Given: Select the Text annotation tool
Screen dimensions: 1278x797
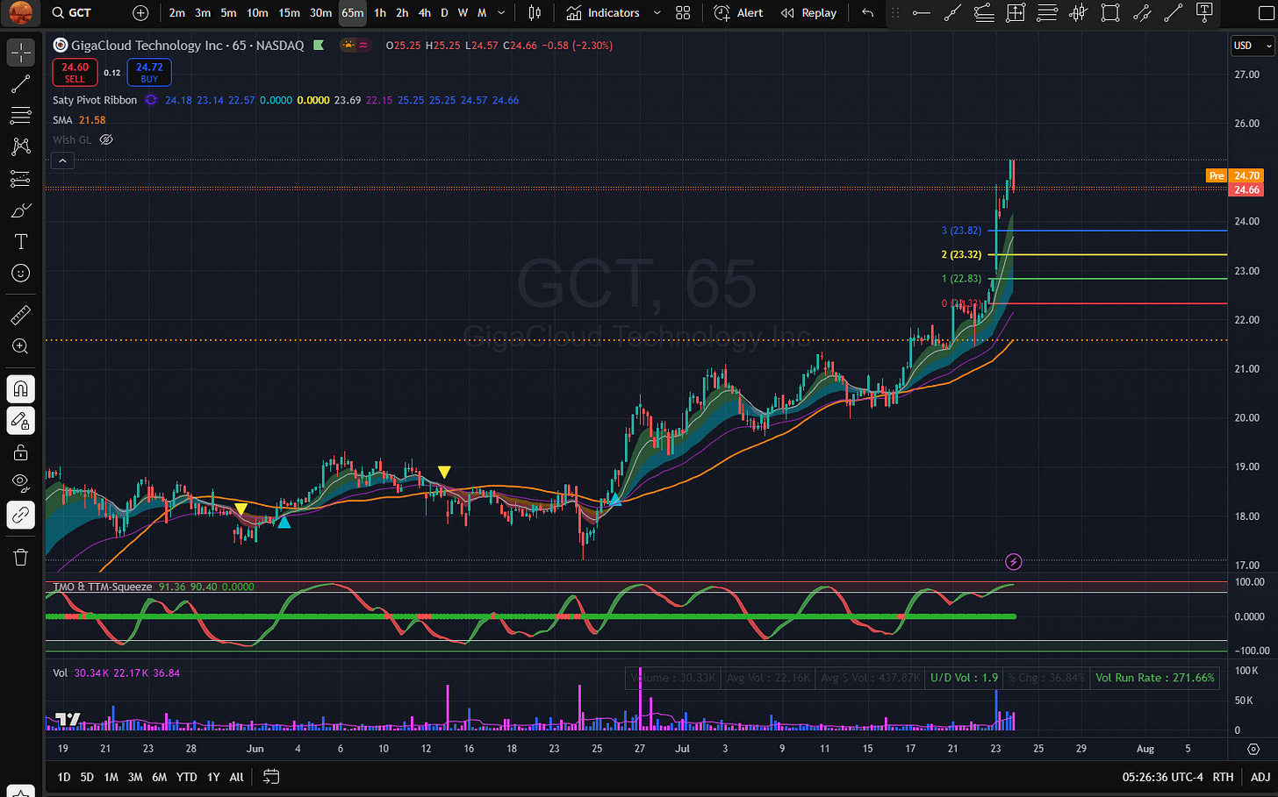Looking at the screenshot, I should (21, 242).
